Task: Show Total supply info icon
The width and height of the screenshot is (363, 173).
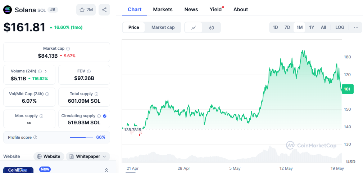Action: (96, 94)
